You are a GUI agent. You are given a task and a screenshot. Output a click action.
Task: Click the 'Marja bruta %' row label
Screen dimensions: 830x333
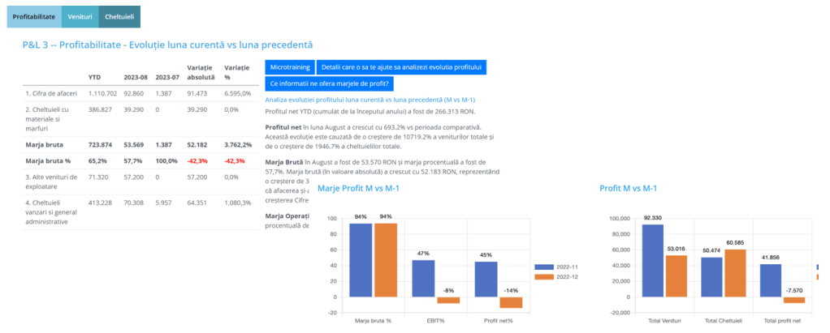[42, 160]
